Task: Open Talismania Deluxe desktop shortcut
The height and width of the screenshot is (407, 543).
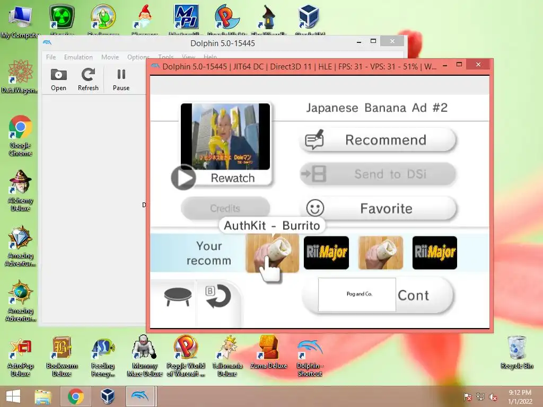Action: (x=227, y=356)
